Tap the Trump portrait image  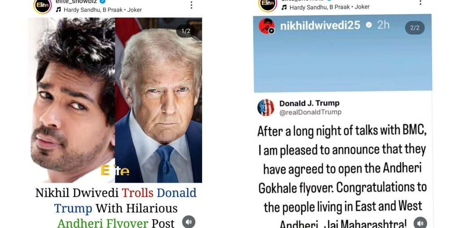point(158,100)
